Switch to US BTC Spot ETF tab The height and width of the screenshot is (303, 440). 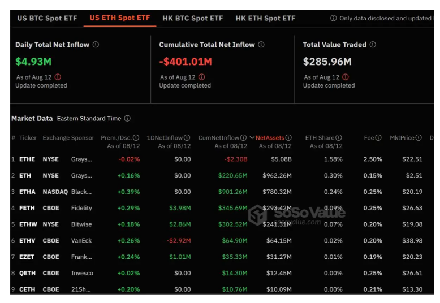tap(47, 18)
